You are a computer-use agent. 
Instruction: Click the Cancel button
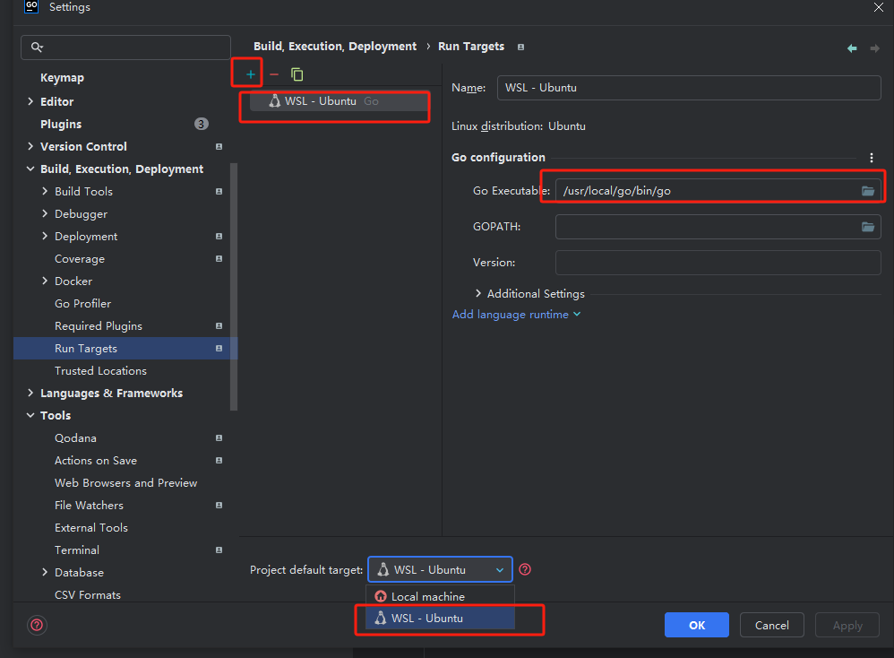point(772,625)
